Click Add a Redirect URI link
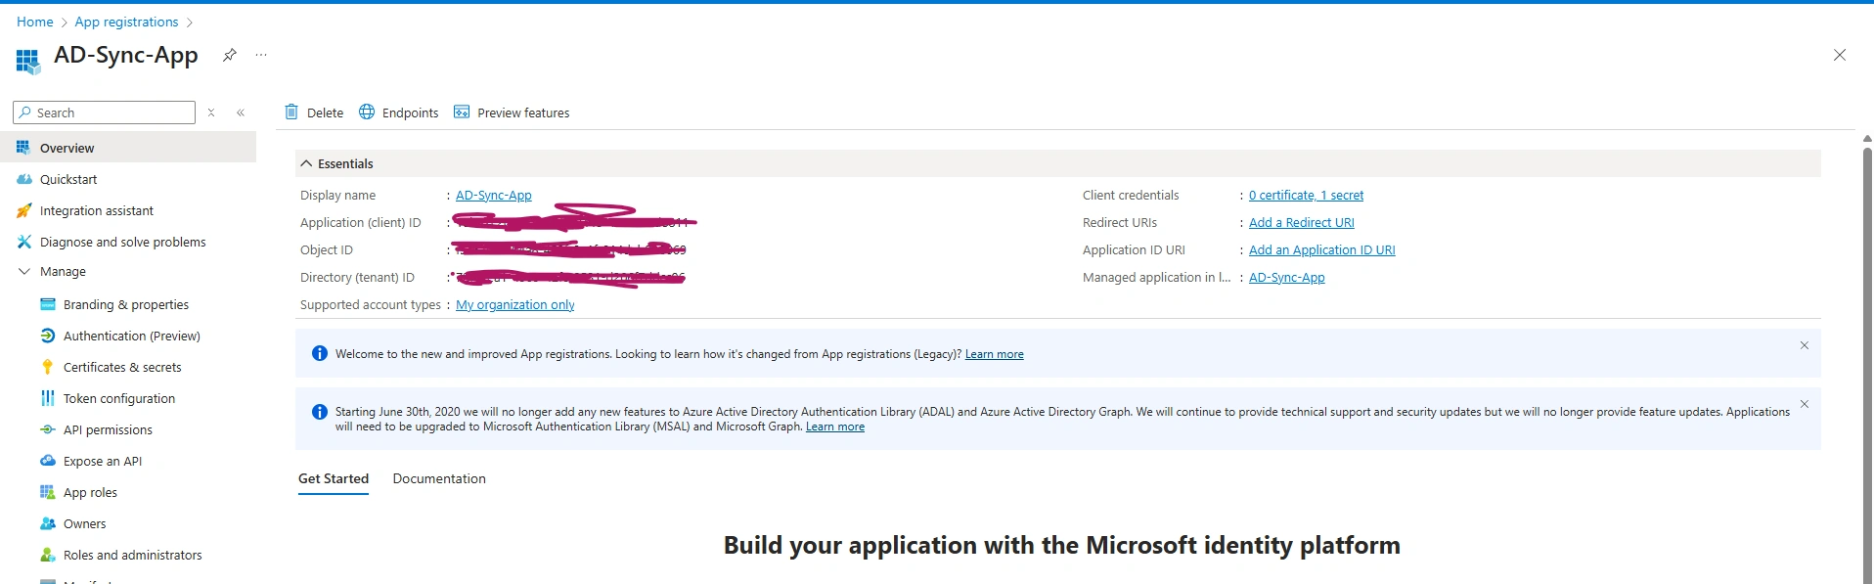 click(x=1302, y=222)
